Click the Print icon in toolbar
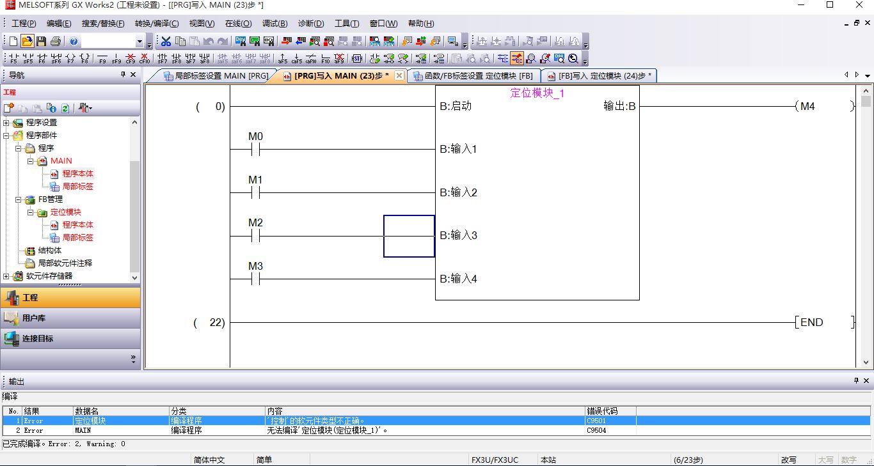The height and width of the screenshot is (466, 874). 56,42
